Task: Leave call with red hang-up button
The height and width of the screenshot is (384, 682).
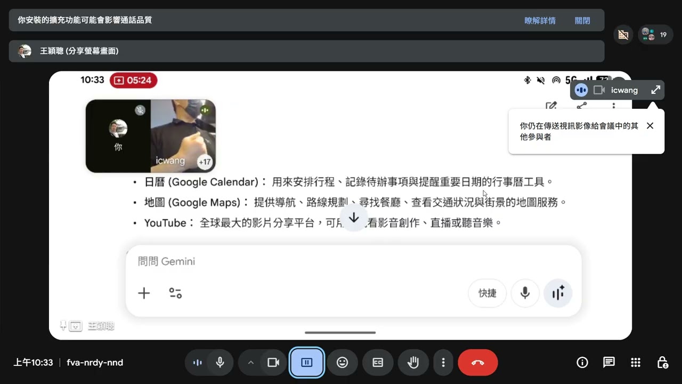Action: (x=478, y=363)
